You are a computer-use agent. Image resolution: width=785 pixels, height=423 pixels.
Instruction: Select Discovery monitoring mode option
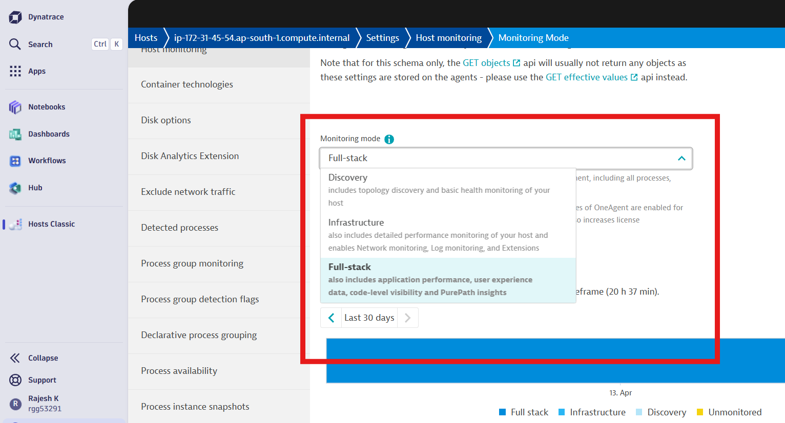448,190
